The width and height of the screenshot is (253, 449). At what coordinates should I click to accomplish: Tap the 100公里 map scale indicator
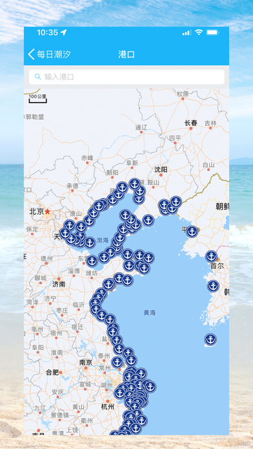(x=37, y=98)
